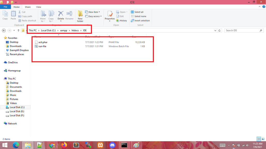266x149 pixels.
Task: Select the acli.phar file
Action: tap(42, 42)
